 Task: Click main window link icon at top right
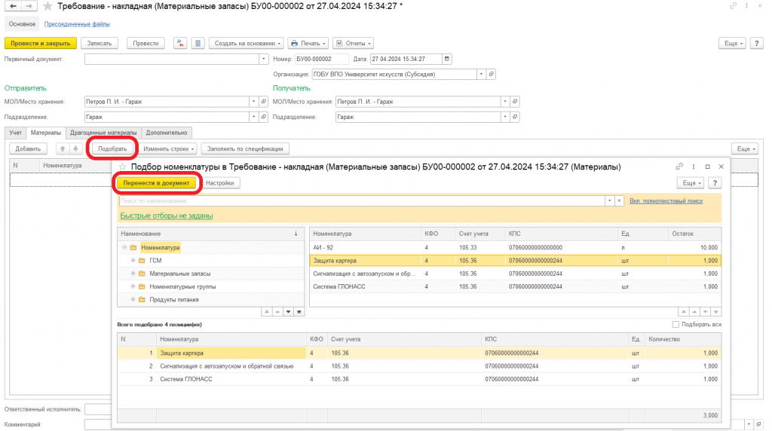click(x=733, y=6)
